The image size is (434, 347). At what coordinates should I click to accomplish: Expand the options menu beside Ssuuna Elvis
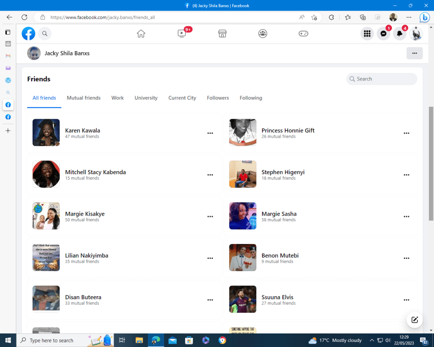tap(406, 300)
